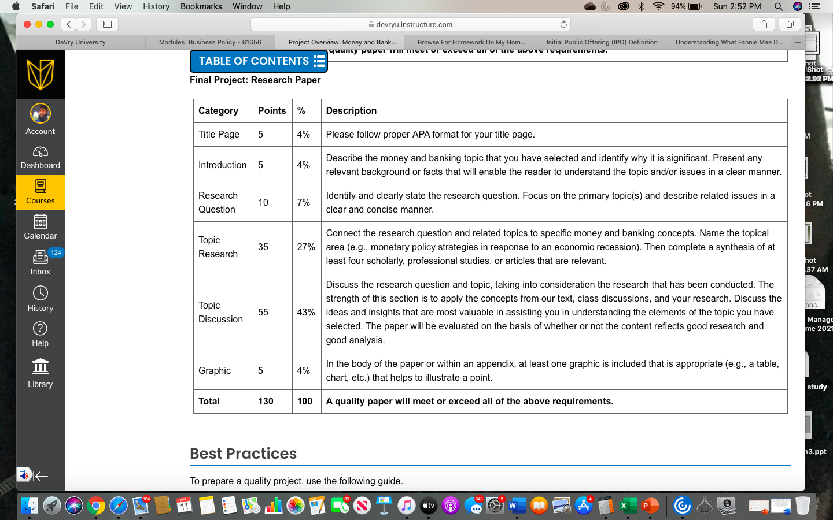Click the devryu.instructure.com address bar
Screen dimensions: 833x520
(x=411, y=24)
